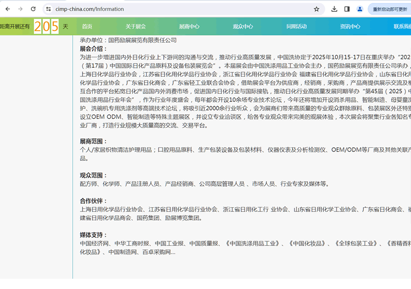This screenshot has width=411, height=289.
Task: Go to the 同期活动 menu item
Action: [x=296, y=27]
